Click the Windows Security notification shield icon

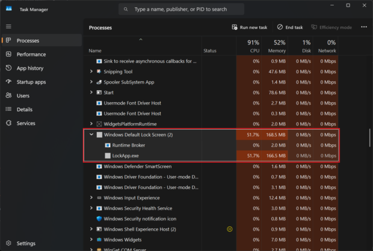click(99, 219)
